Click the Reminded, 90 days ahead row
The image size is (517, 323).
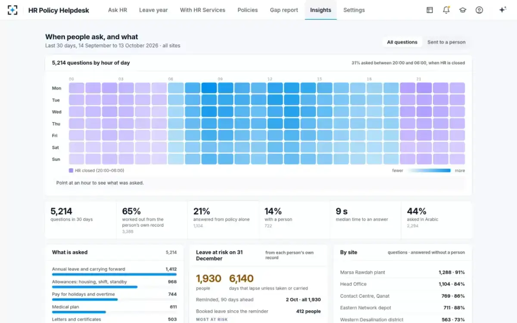[x=258, y=300]
